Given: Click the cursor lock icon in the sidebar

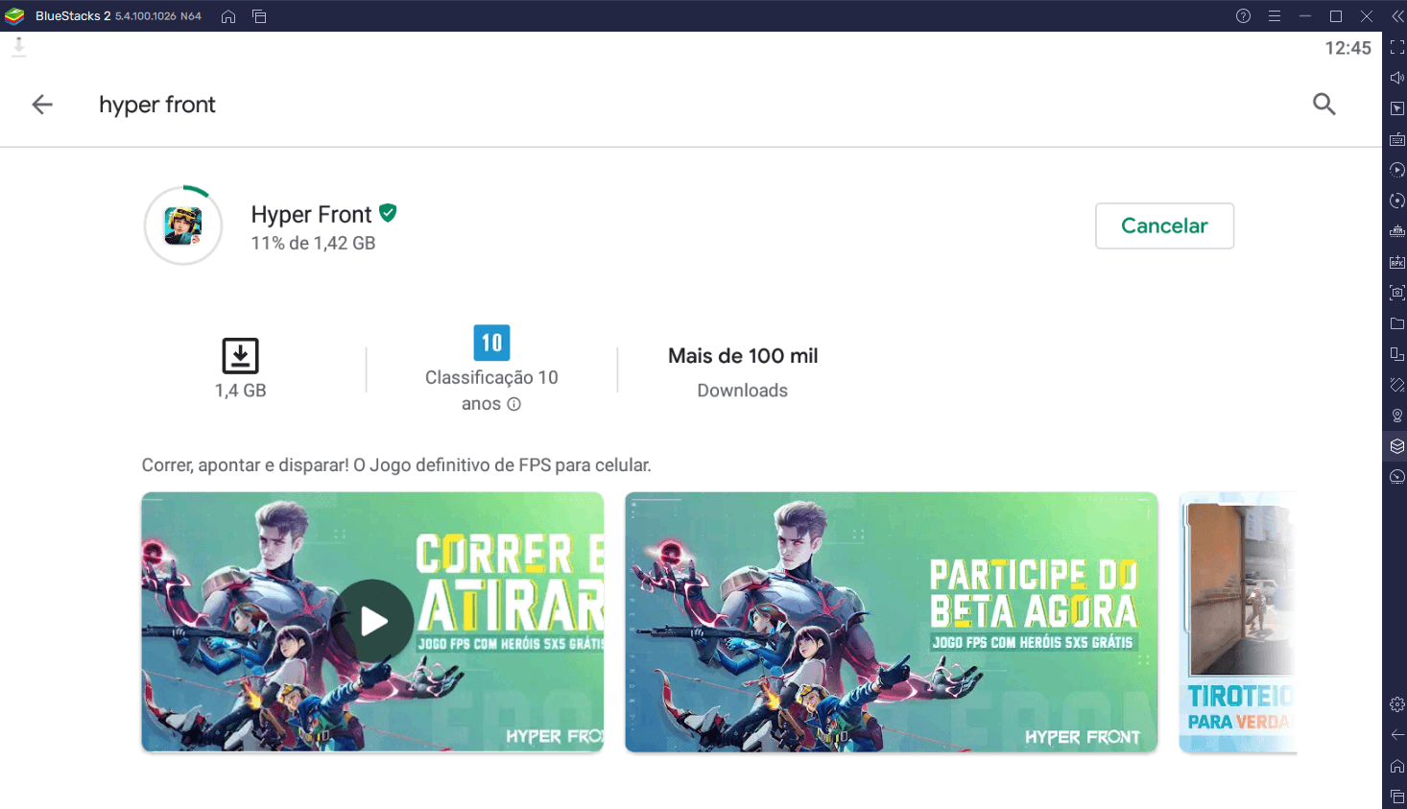Looking at the screenshot, I should click(1397, 108).
